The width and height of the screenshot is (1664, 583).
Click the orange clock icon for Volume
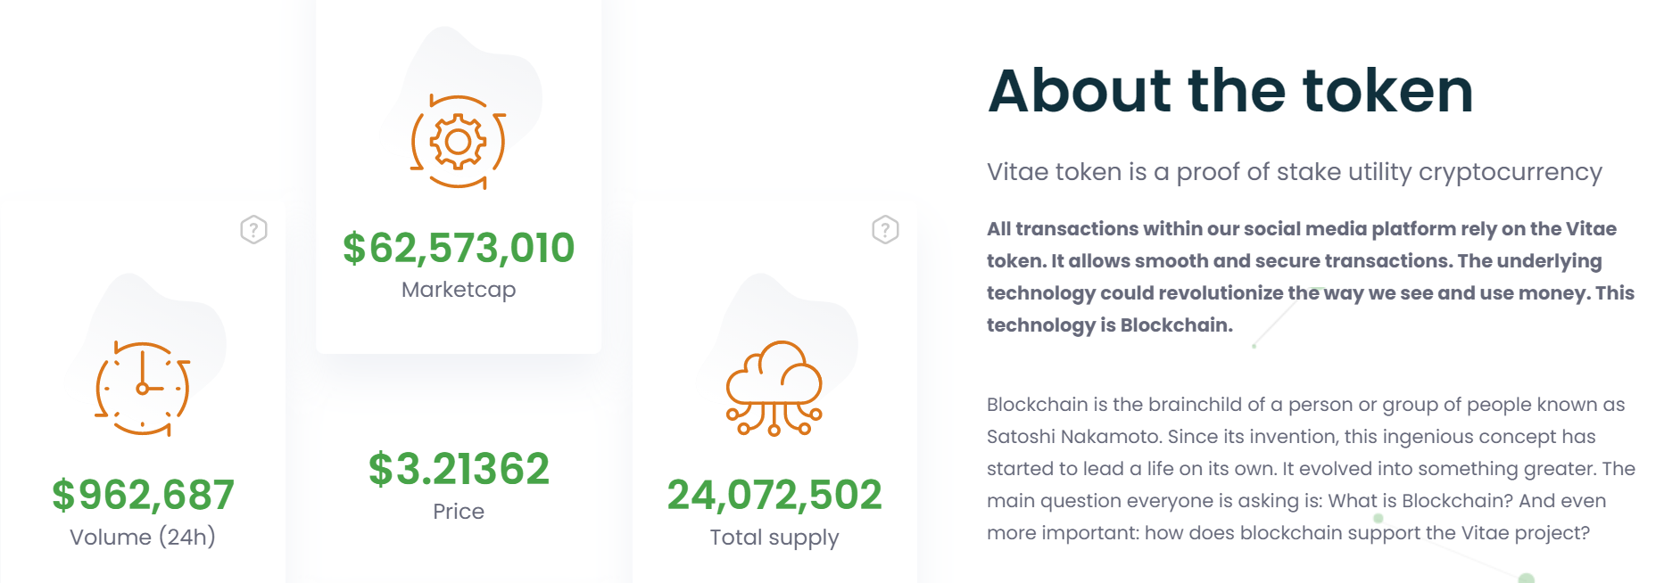click(x=143, y=389)
